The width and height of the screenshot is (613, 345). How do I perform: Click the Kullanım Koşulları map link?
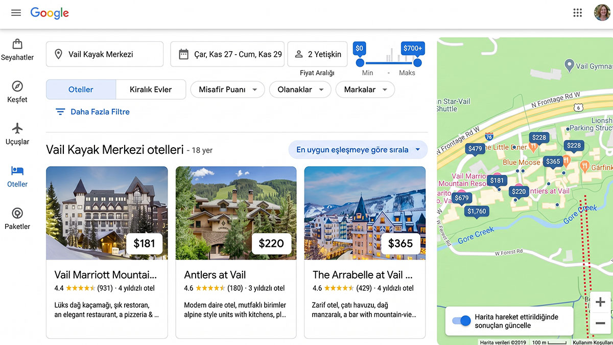[593, 342]
